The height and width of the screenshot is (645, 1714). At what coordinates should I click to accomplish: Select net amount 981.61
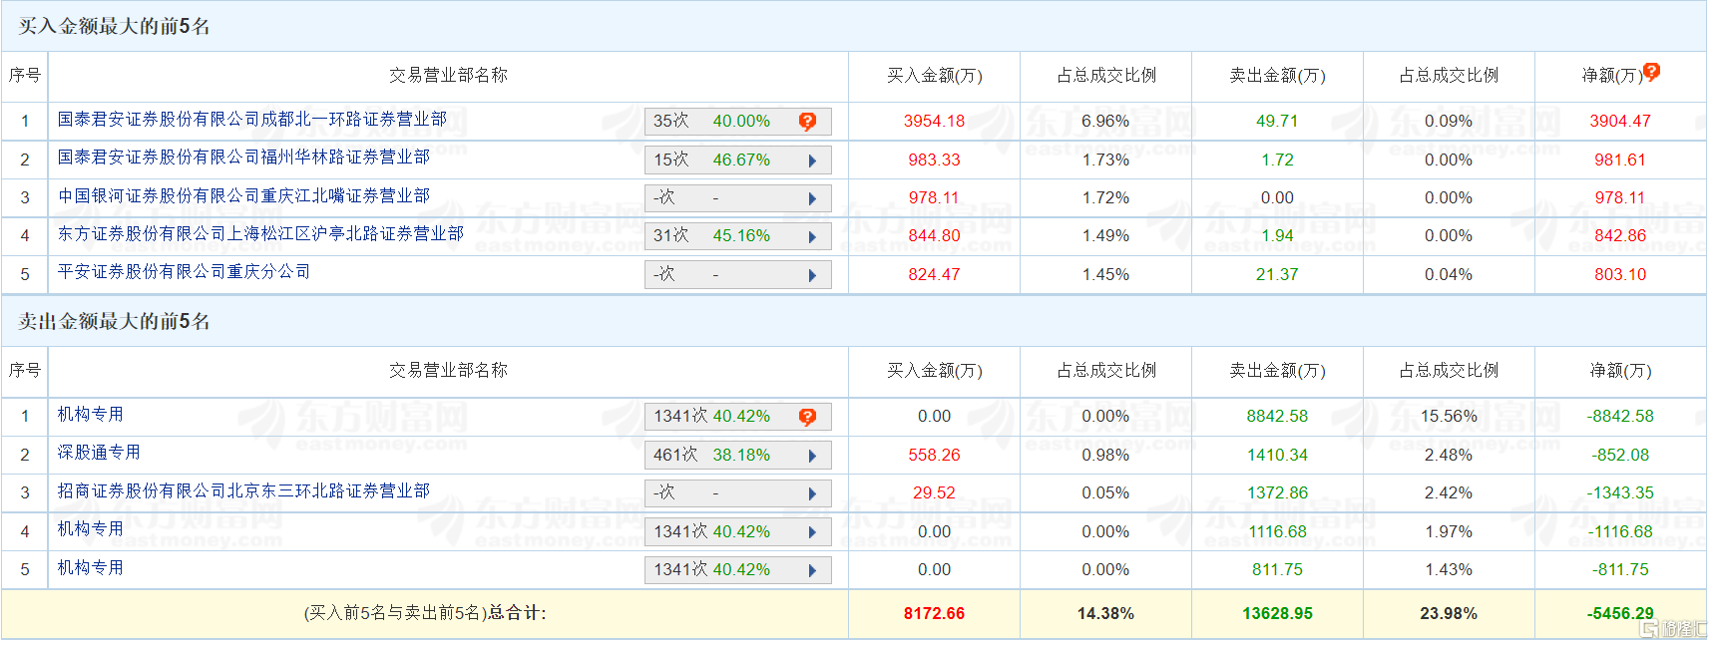pos(1620,160)
